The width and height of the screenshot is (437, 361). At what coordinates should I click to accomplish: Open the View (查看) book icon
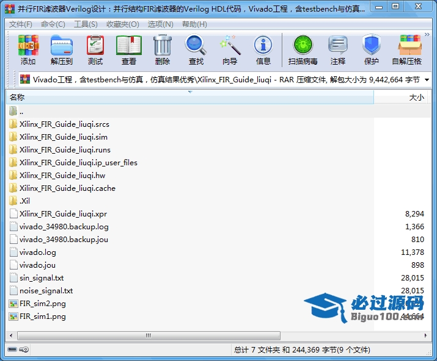pos(129,46)
